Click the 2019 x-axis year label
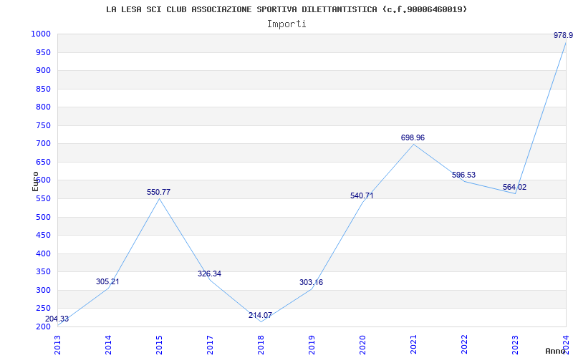Image resolution: width=573 pixels, height=358 pixels. pos(312,345)
